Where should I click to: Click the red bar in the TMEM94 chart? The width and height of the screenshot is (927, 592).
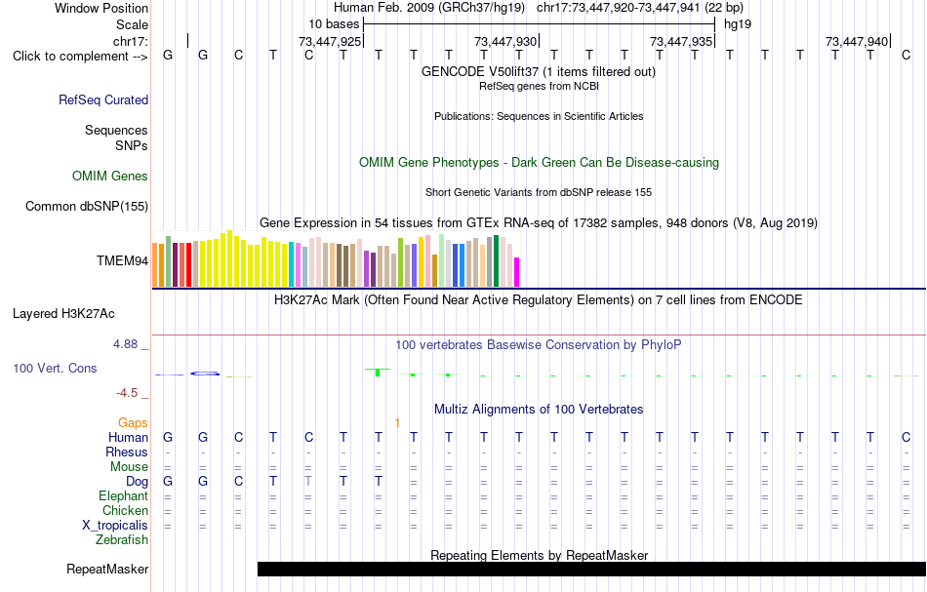pos(188,264)
